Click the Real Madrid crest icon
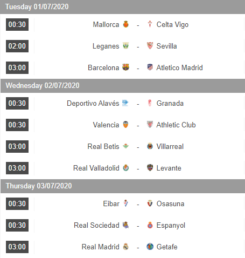The height and width of the screenshot is (258, 245). 126,247
